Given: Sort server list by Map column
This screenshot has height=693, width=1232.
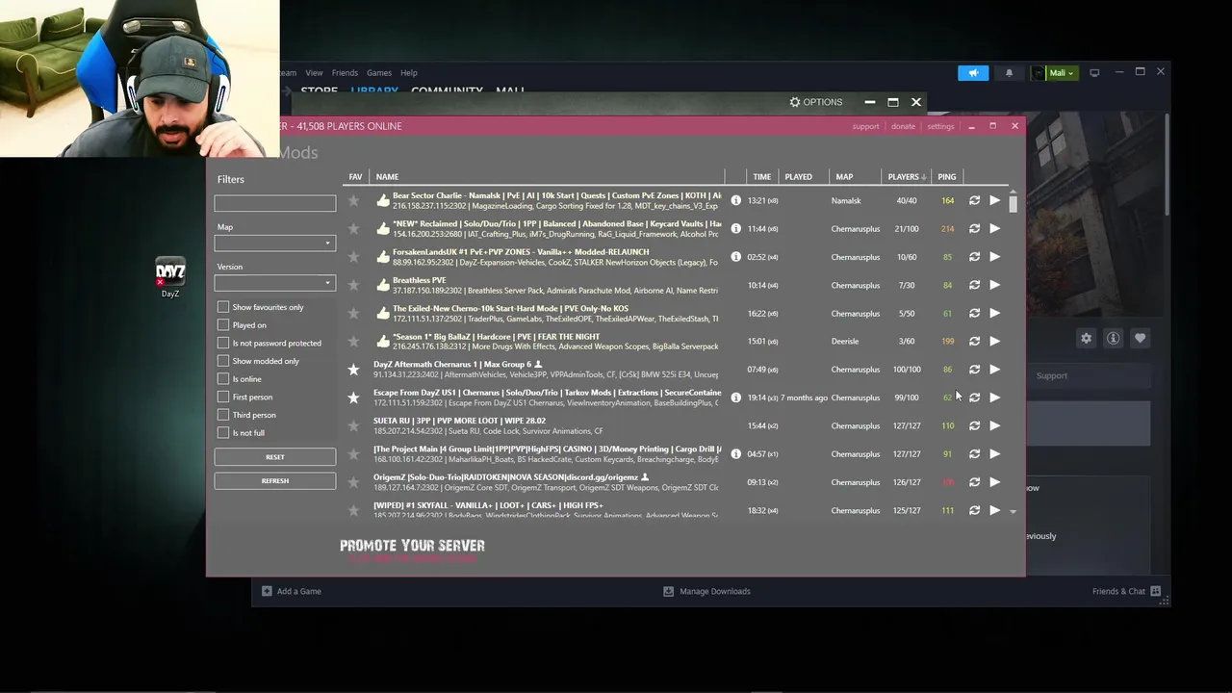Looking at the screenshot, I should click(844, 177).
